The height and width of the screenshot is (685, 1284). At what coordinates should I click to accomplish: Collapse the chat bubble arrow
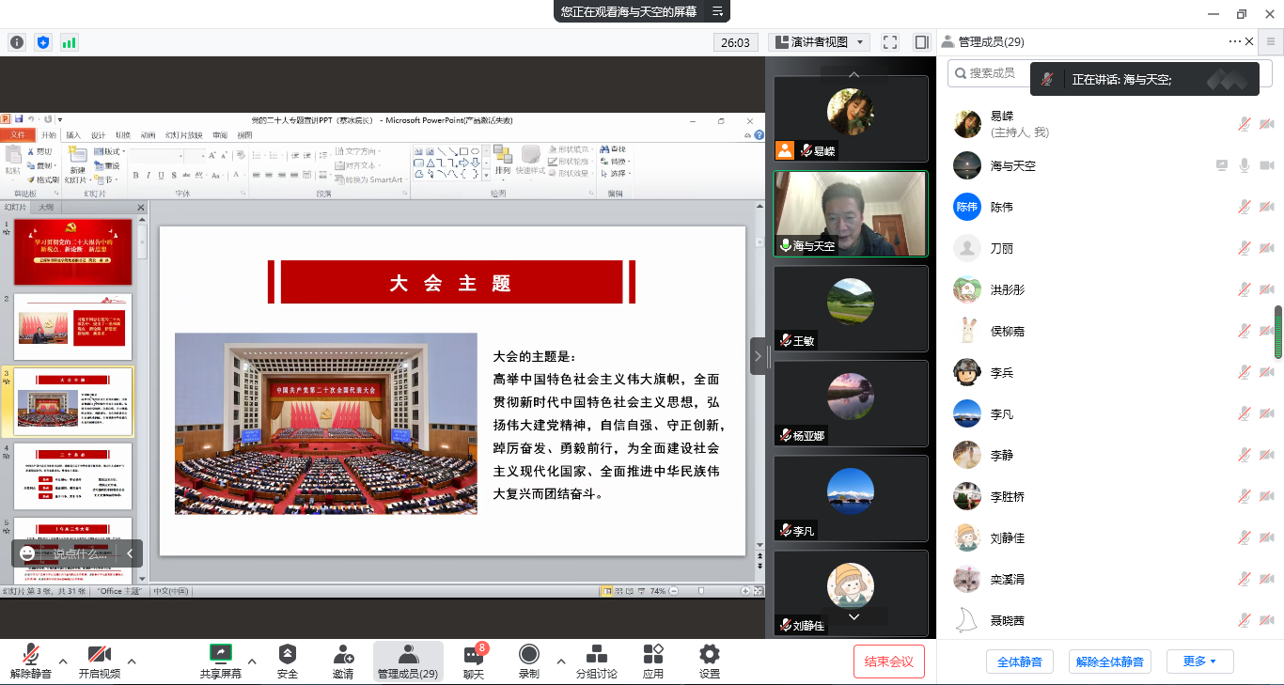[x=130, y=553]
